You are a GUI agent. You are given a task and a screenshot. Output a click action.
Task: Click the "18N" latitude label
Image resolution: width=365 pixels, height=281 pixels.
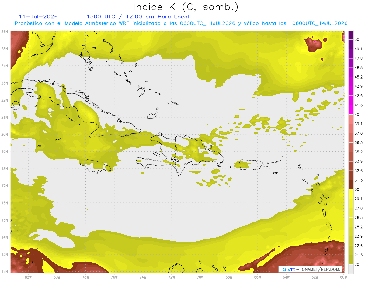click(5, 169)
